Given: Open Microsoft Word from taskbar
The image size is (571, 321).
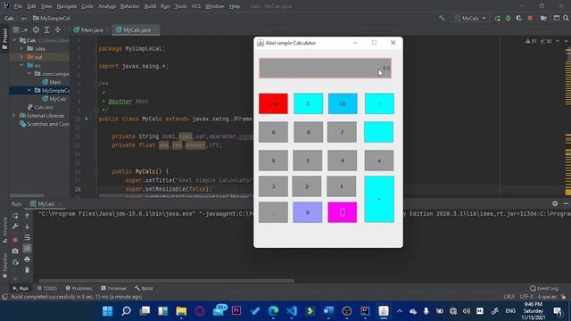Looking at the screenshot, I should pyautogui.click(x=328, y=311).
